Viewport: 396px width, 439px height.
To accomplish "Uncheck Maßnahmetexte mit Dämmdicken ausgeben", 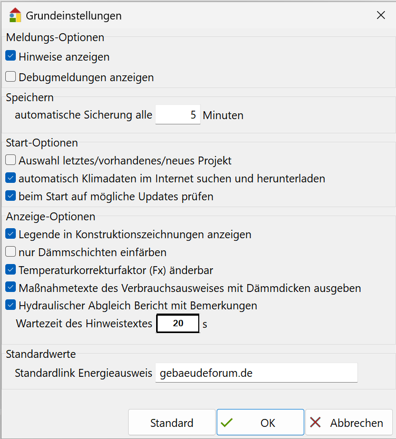I will (x=11, y=288).
